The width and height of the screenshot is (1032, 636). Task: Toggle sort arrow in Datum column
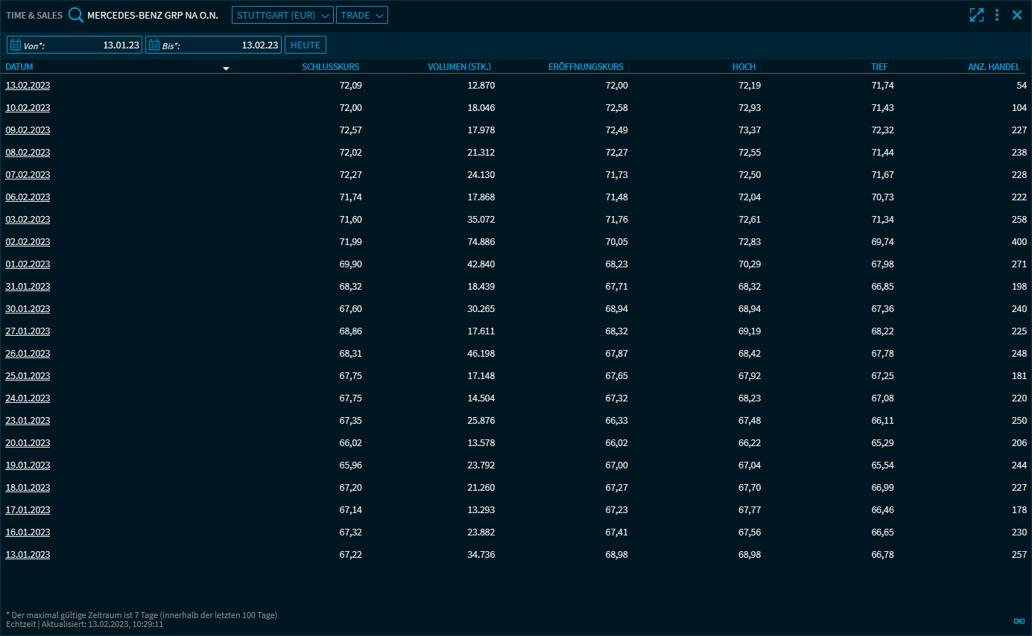tap(226, 68)
